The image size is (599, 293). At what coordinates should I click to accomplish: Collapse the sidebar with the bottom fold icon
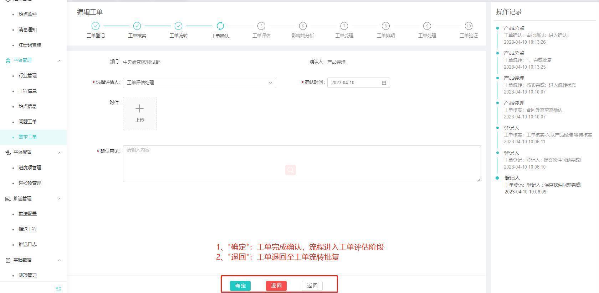(59, 289)
